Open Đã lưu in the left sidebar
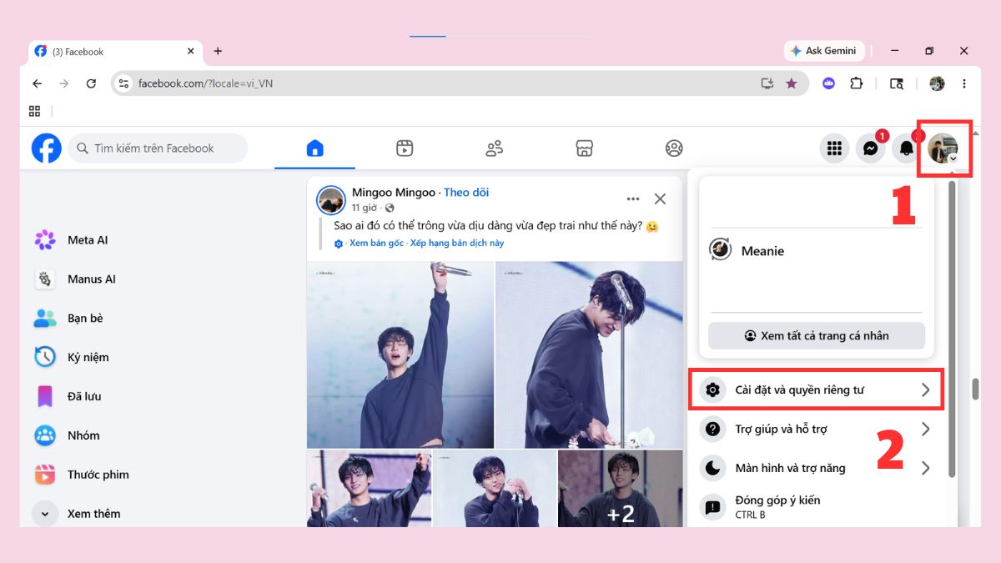The image size is (1001, 563). 68,396
